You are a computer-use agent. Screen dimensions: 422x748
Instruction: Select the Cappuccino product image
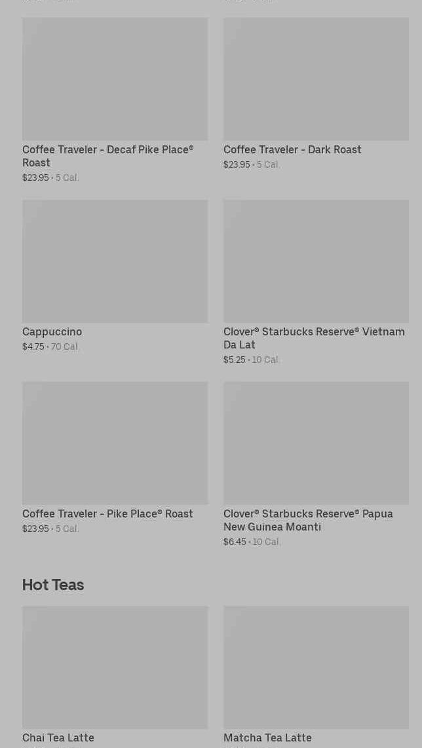pyautogui.click(x=115, y=261)
